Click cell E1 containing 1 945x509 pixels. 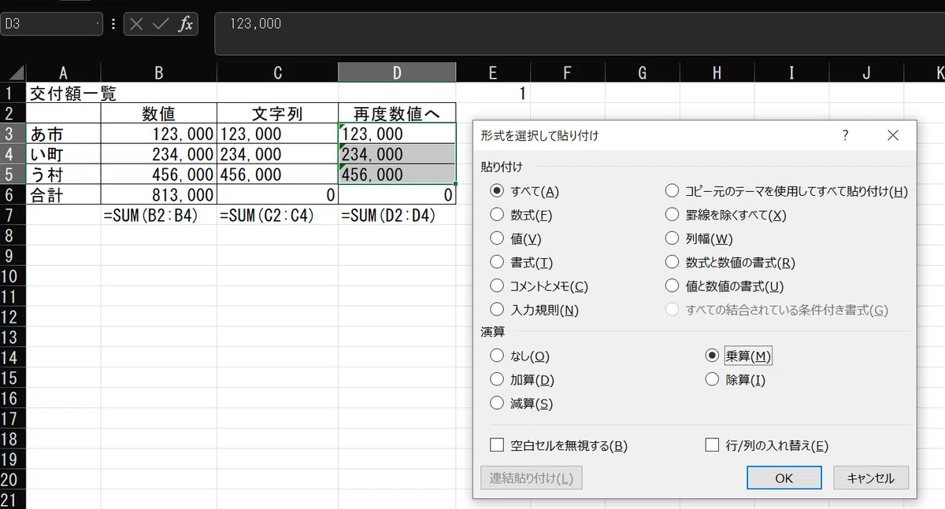[493, 93]
